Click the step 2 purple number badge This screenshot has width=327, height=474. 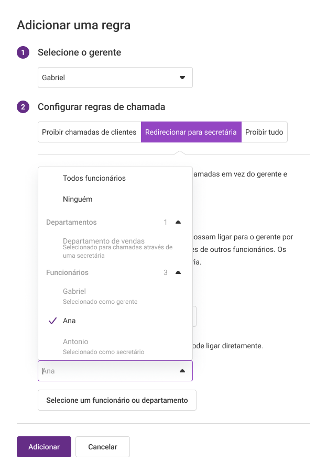[23, 107]
